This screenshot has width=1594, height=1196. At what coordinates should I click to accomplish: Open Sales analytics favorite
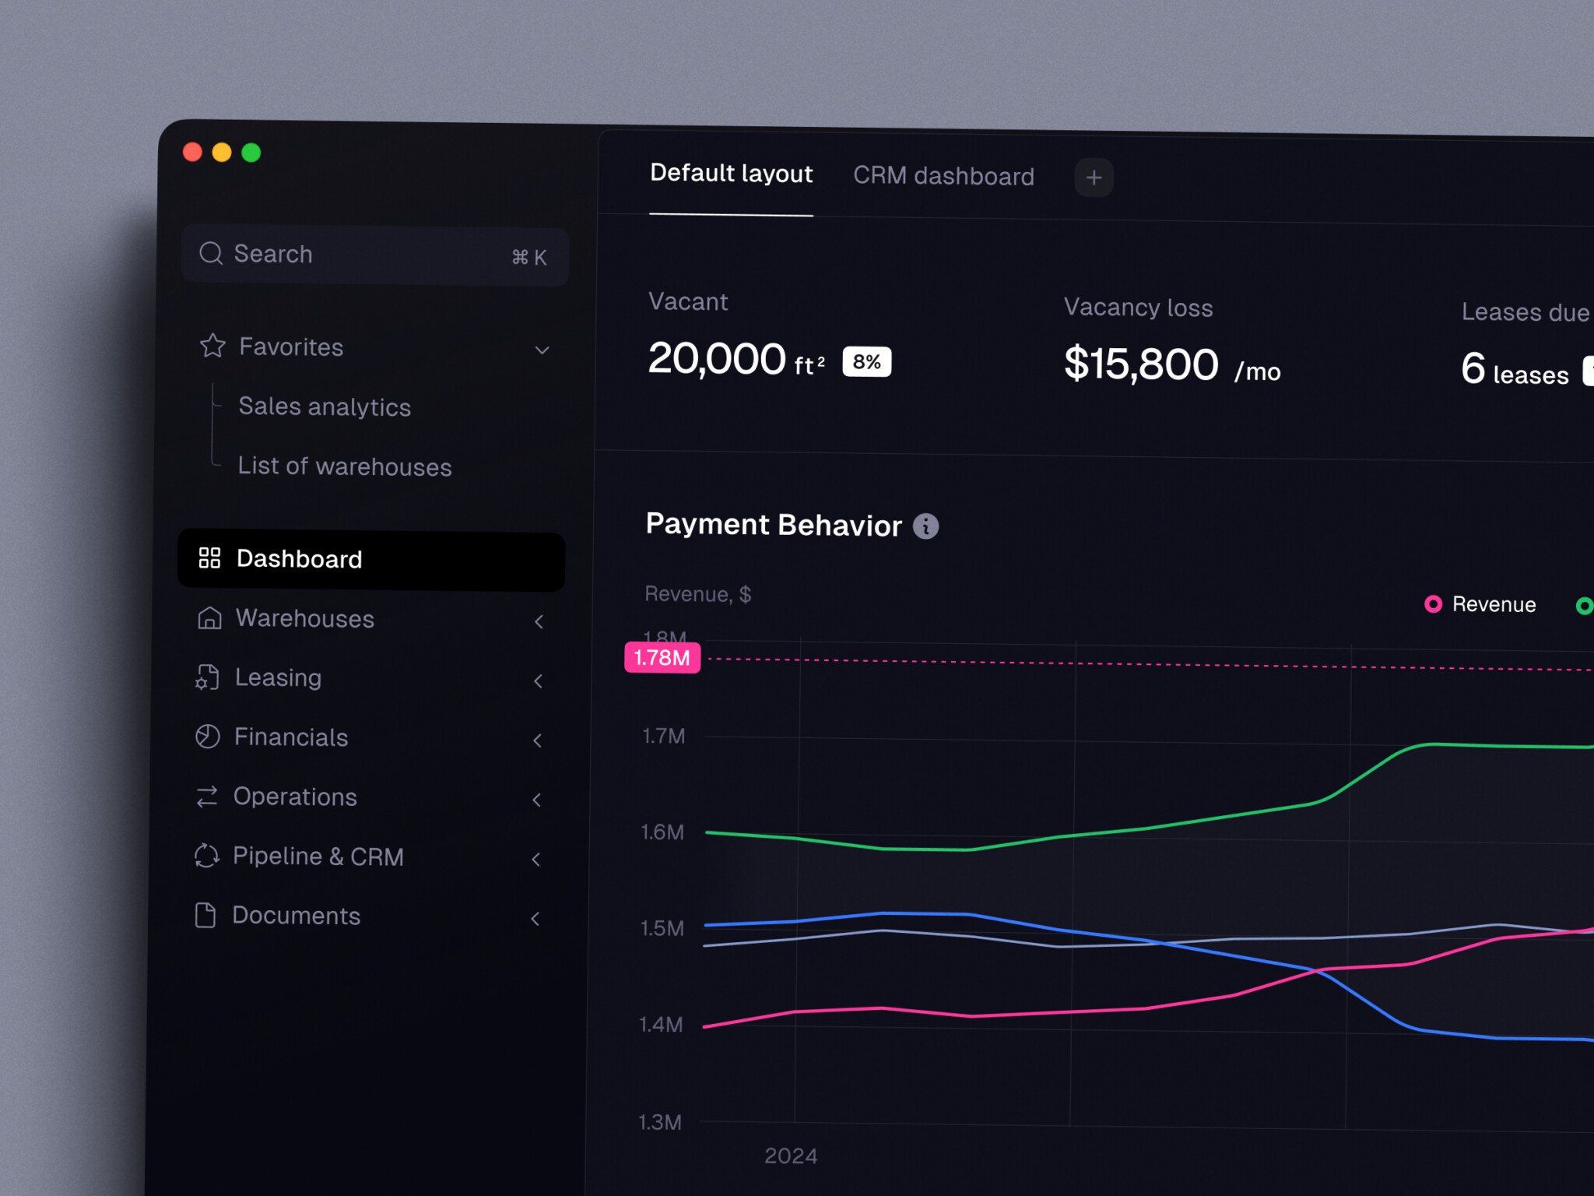click(x=325, y=406)
